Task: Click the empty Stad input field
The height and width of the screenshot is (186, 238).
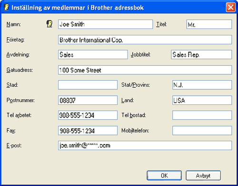Action: tap(88, 85)
